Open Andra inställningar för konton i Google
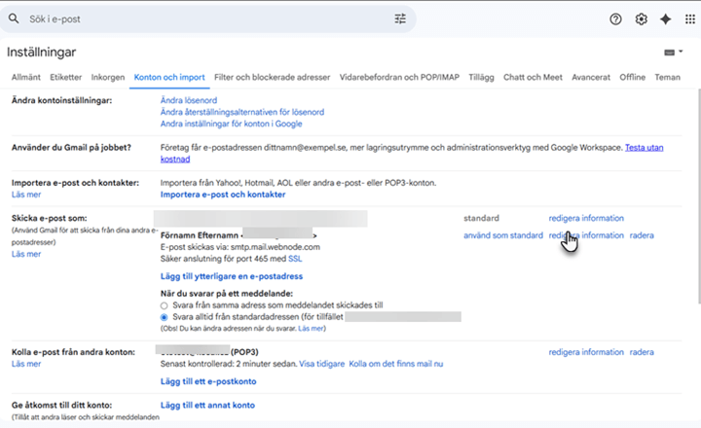 tap(231, 124)
